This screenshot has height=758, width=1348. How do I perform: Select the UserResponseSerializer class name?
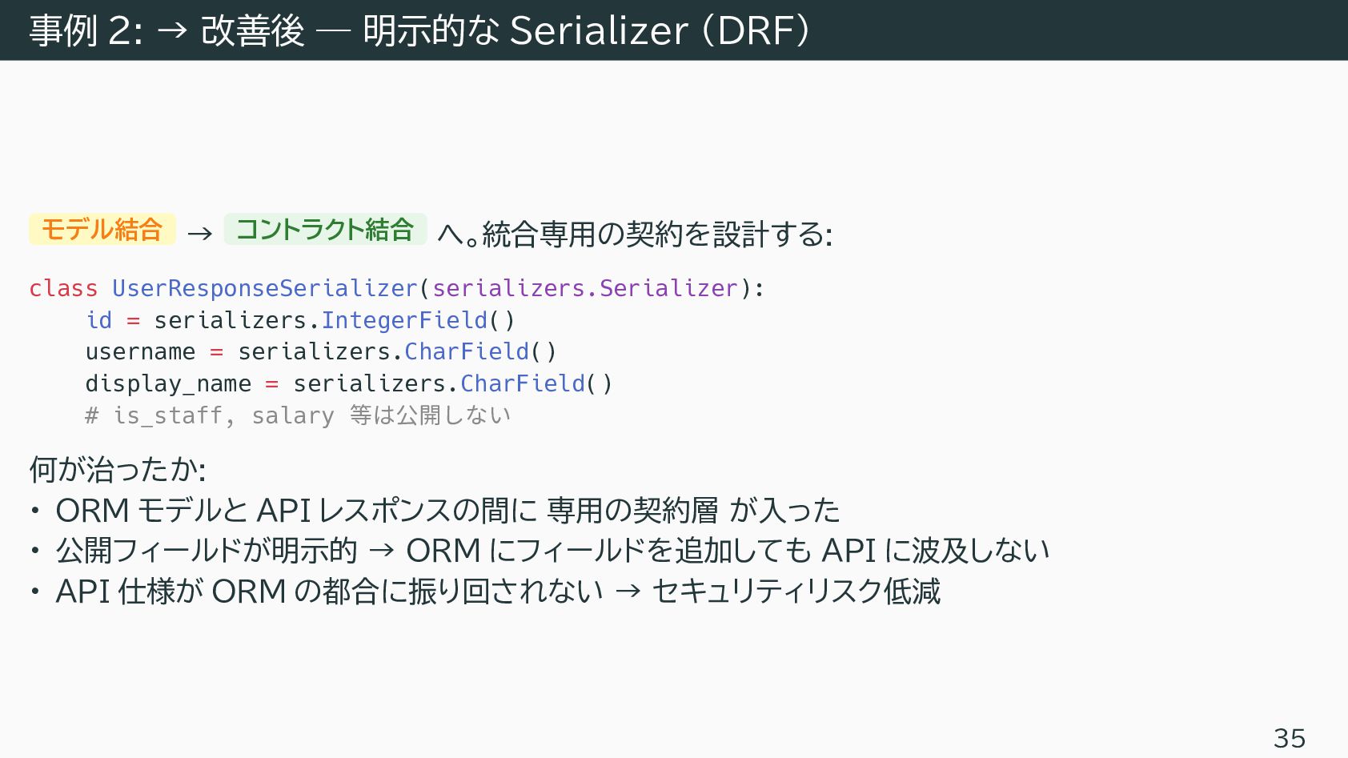[265, 288]
